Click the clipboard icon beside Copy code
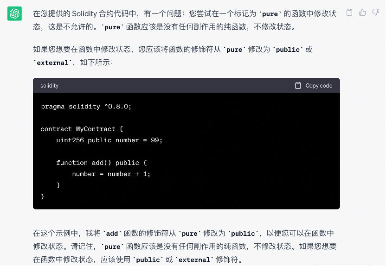Viewport: 386px width, 266px height. click(298, 86)
